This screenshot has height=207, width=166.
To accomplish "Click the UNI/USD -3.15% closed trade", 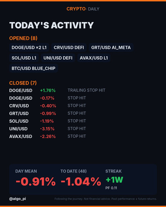I will [x=48, y=129].
